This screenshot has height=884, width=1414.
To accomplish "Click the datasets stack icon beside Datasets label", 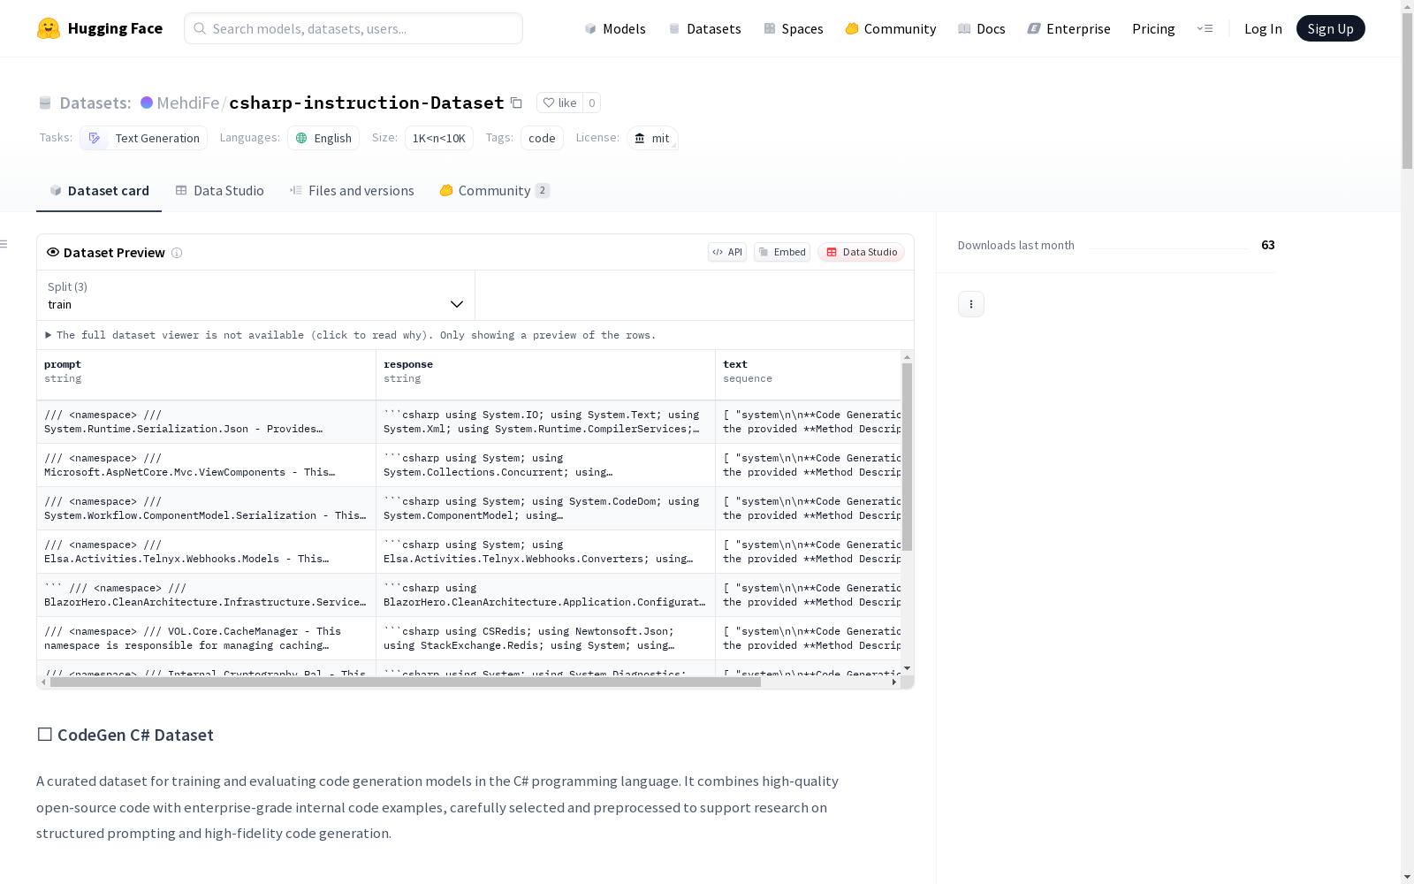I will (45, 103).
